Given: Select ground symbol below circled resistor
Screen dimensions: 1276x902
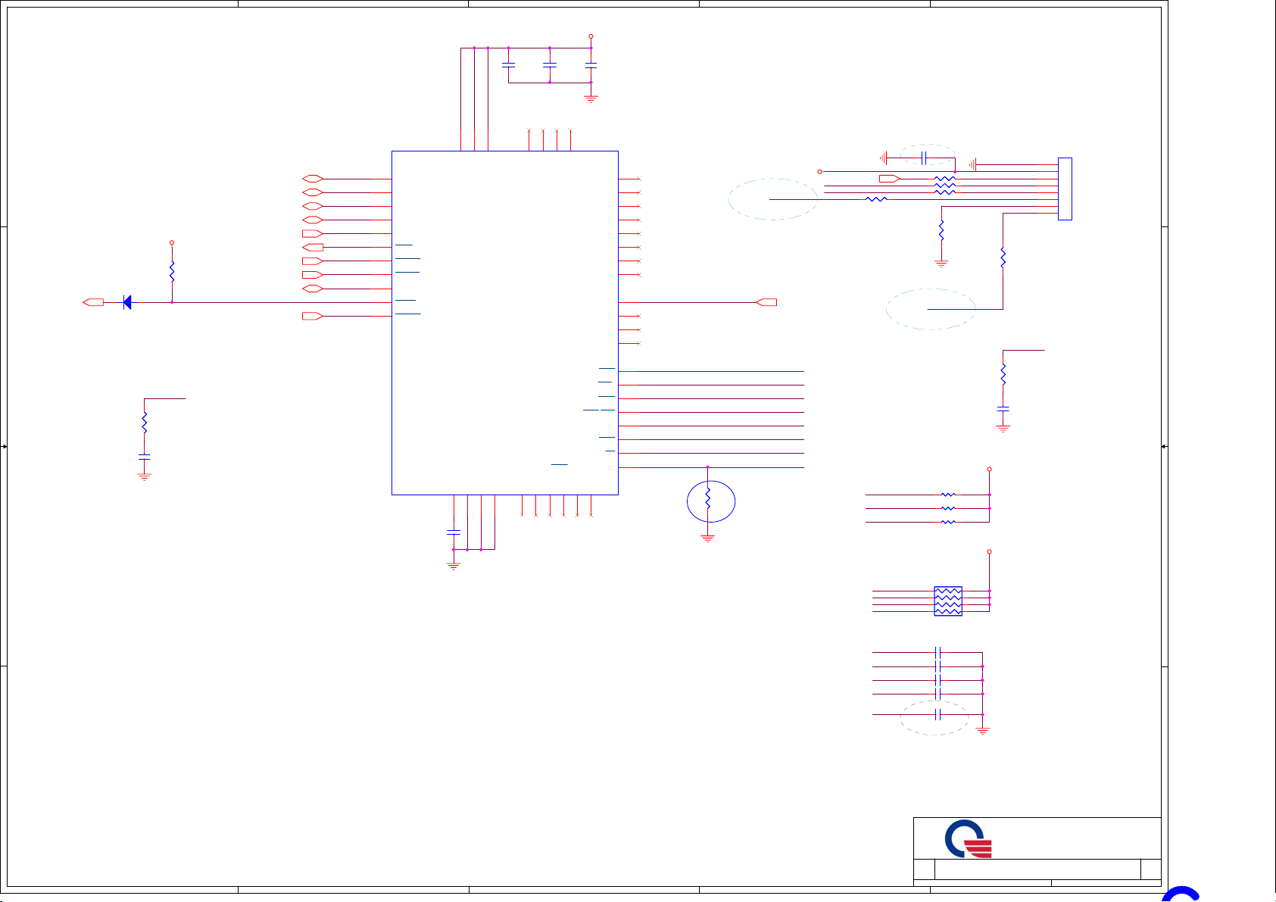Looking at the screenshot, I should [708, 538].
